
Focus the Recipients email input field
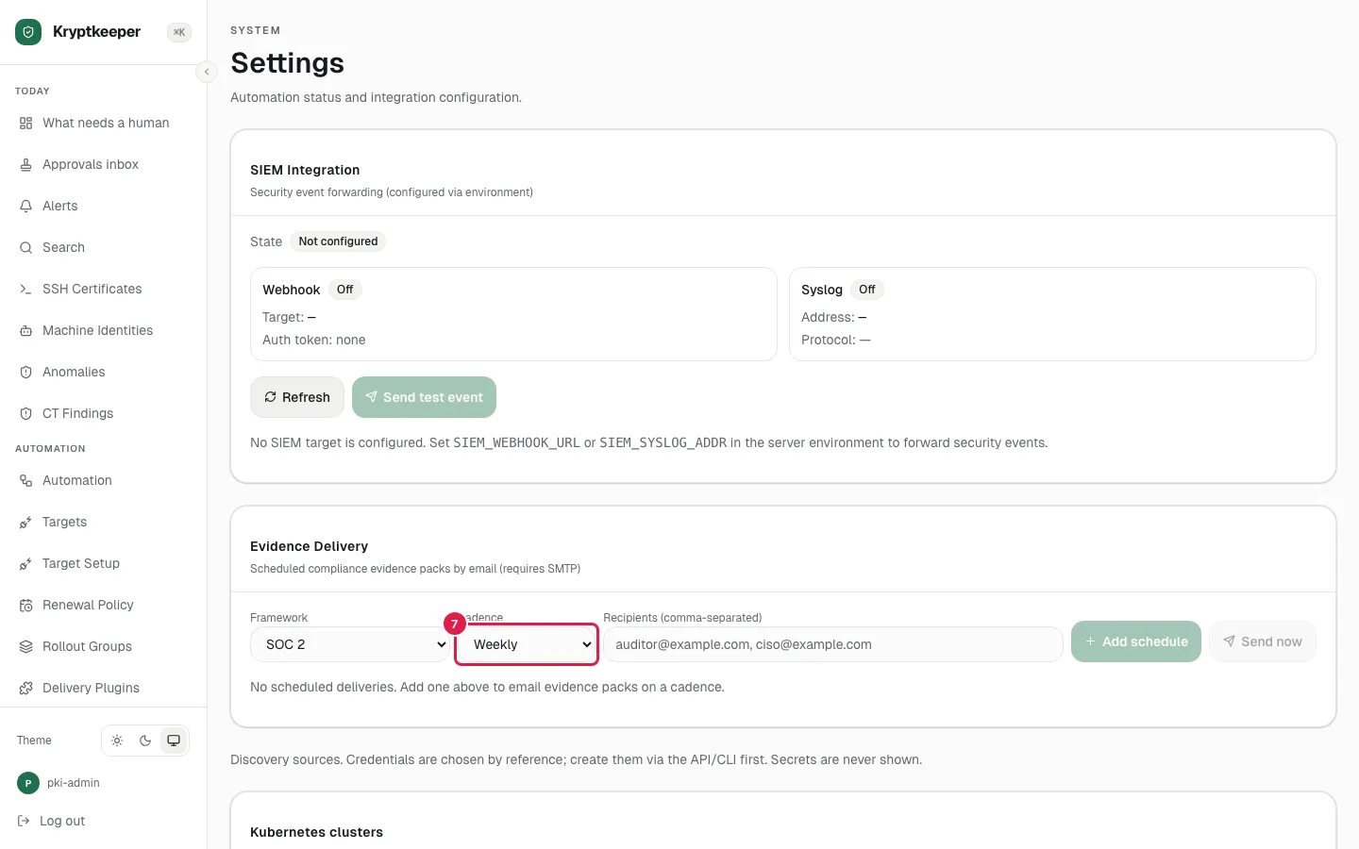tap(833, 644)
